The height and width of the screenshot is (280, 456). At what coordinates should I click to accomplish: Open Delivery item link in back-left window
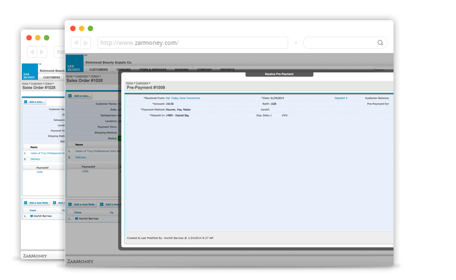click(x=35, y=159)
